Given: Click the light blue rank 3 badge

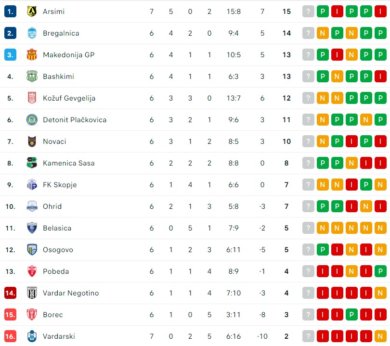Looking at the screenshot, I should [10, 55].
